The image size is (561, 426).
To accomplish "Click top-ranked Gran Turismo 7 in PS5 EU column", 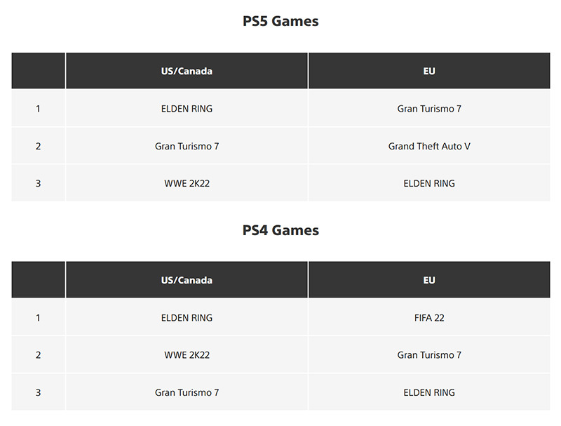I will 429,109.
